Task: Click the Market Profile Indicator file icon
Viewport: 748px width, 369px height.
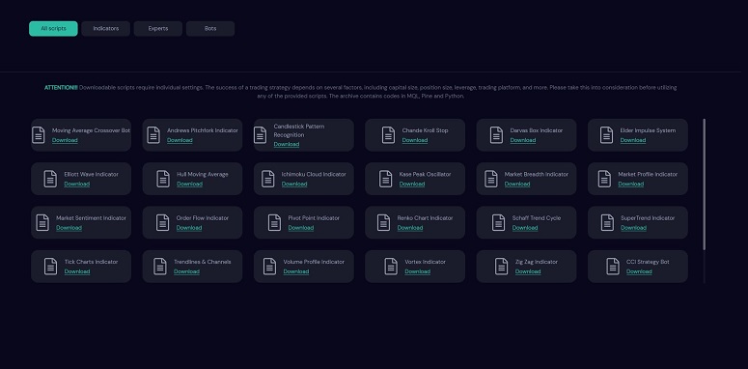Action: [x=604, y=179]
